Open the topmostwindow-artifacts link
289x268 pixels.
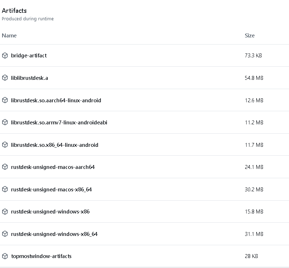[x=41, y=256]
